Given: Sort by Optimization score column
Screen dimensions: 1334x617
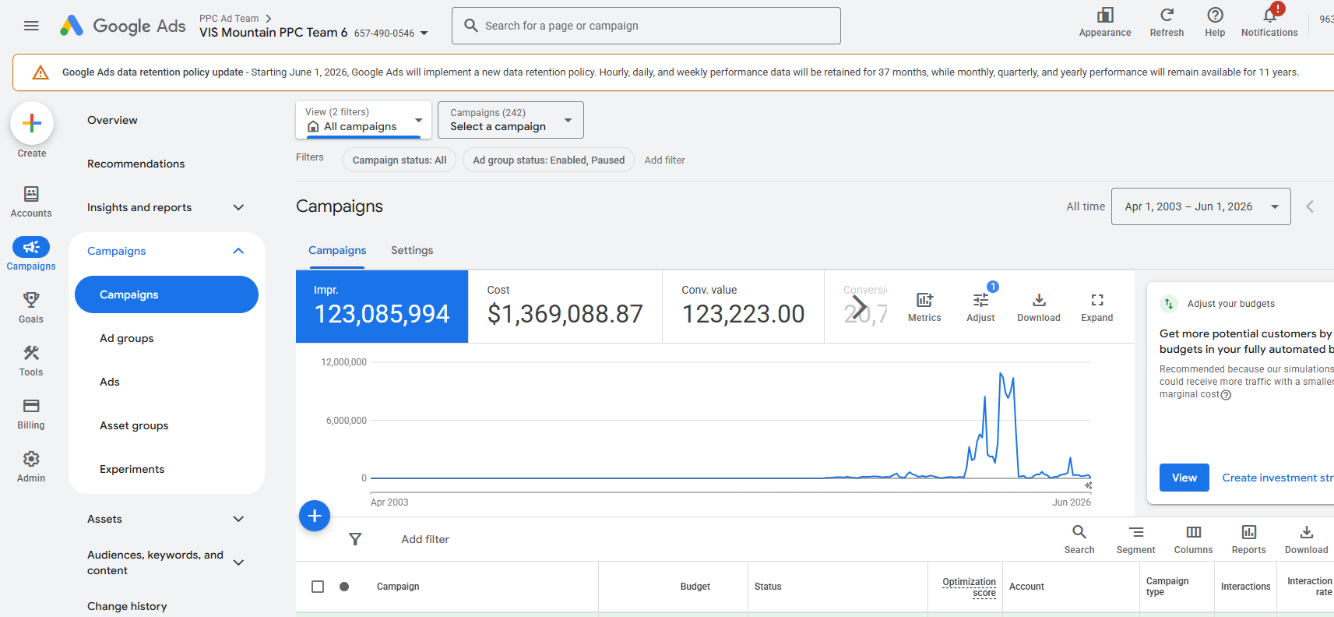Looking at the screenshot, I should 969,587.
